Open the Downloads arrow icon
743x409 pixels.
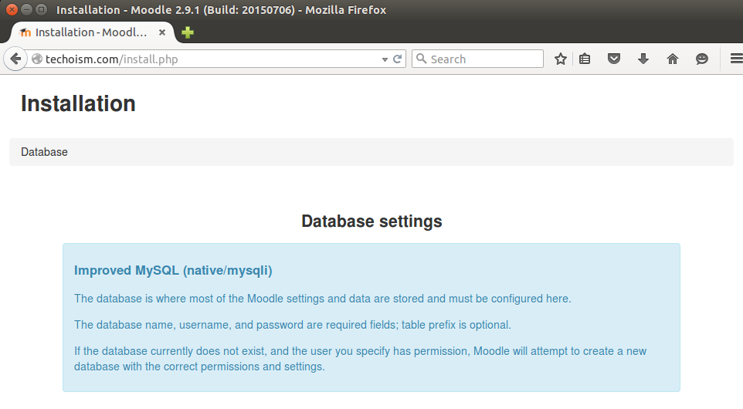point(643,59)
